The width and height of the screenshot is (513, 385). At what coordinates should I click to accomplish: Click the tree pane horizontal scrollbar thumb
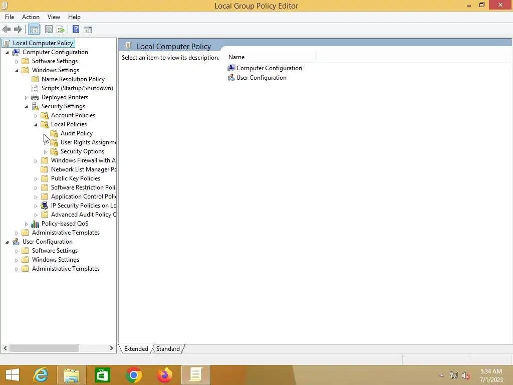tap(44, 348)
